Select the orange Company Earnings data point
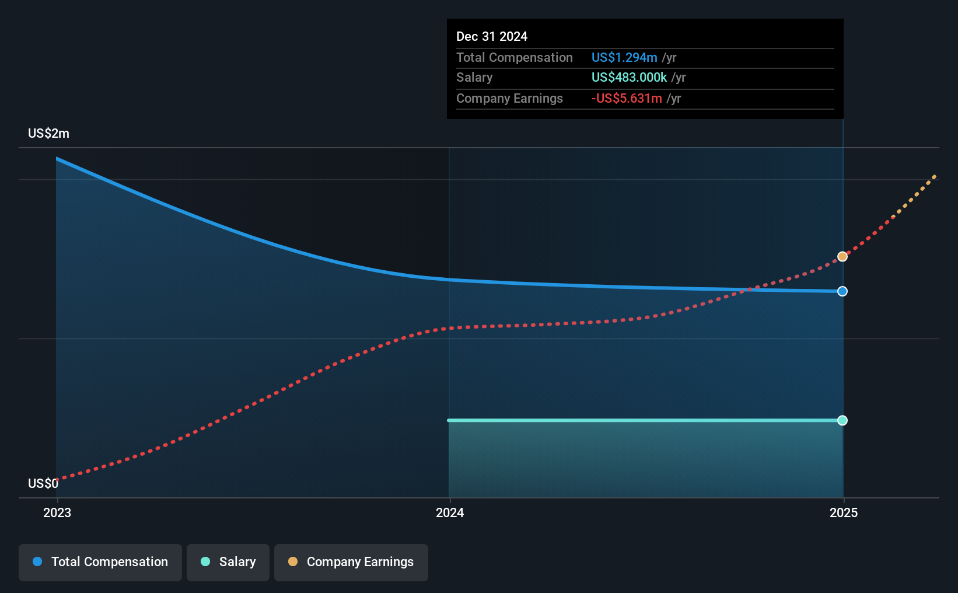Viewport: 958px width, 593px height. (842, 257)
